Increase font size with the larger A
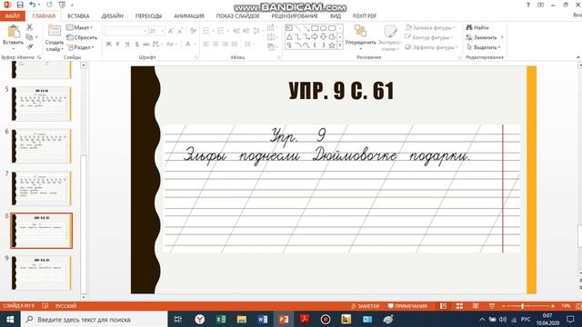Viewport: 582px width, 327px height. (170, 31)
